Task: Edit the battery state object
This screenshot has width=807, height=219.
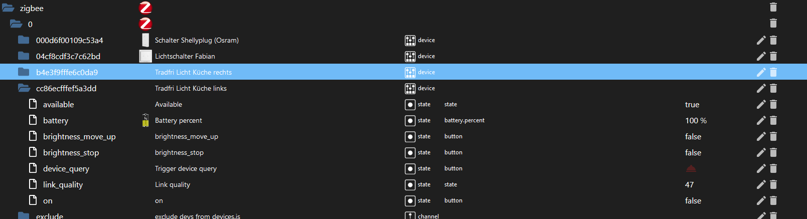Action: click(761, 120)
